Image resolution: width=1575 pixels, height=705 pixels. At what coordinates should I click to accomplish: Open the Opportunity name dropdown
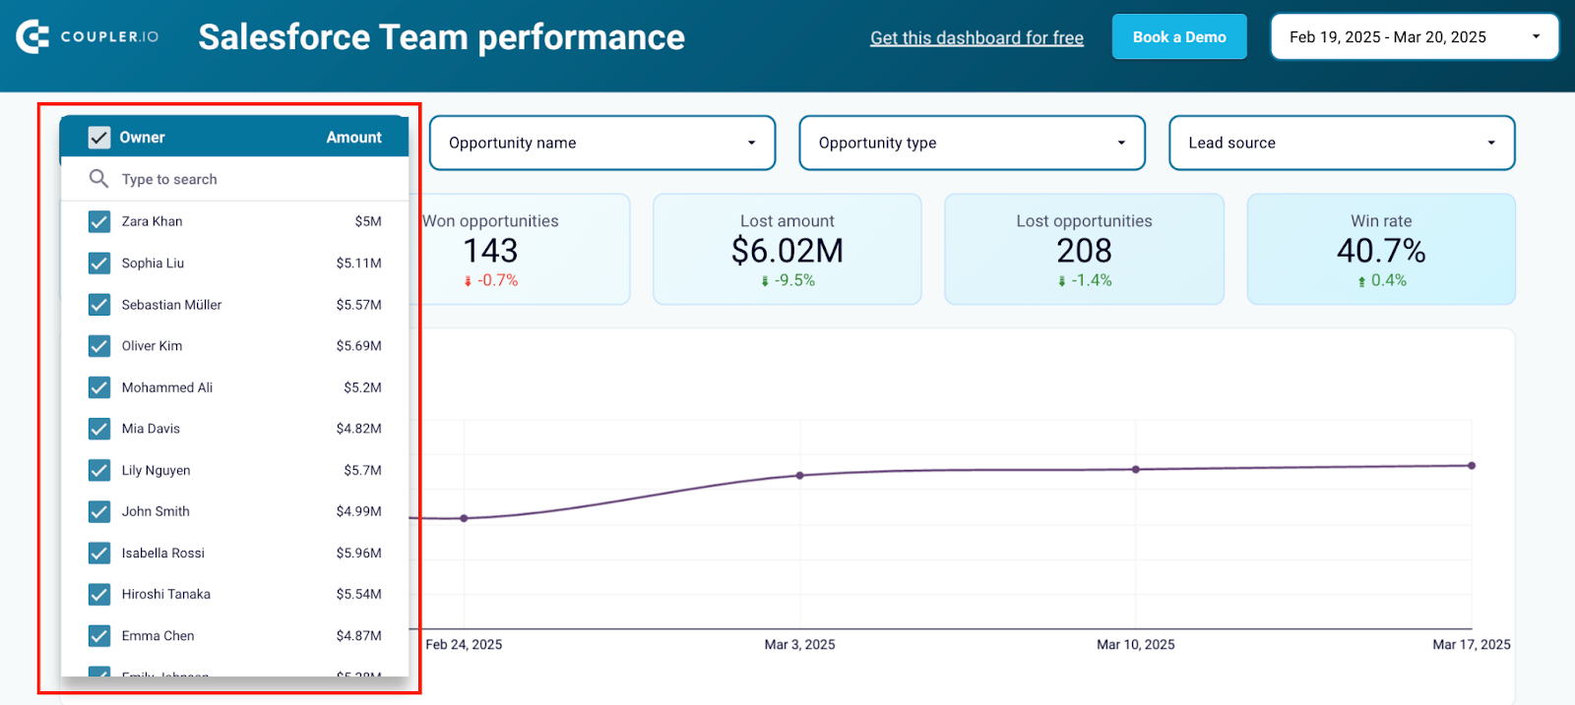[x=602, y=143]
